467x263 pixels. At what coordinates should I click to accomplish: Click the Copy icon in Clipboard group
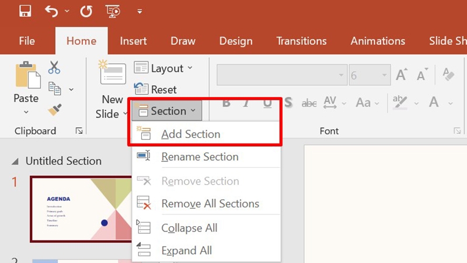[x=54, y=89]
